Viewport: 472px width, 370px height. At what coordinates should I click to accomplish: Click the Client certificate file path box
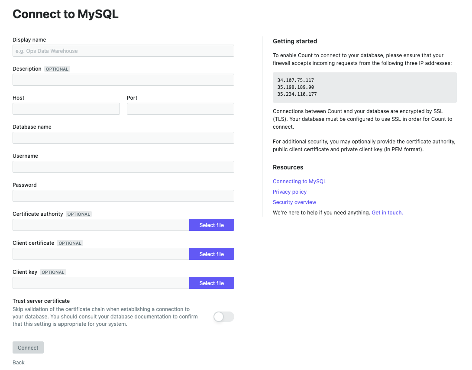(x=101, y=254)
